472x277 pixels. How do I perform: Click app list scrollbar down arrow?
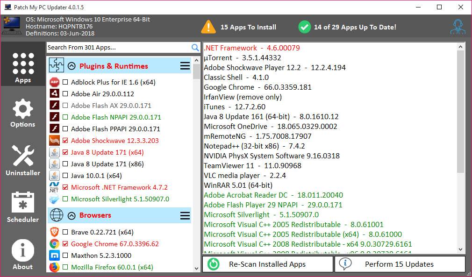[x=197, y=268]
